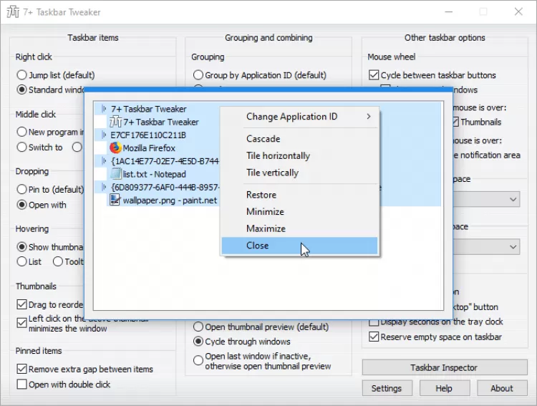Toggle Display seconds on the tray clock

click(x=374, y=323)
